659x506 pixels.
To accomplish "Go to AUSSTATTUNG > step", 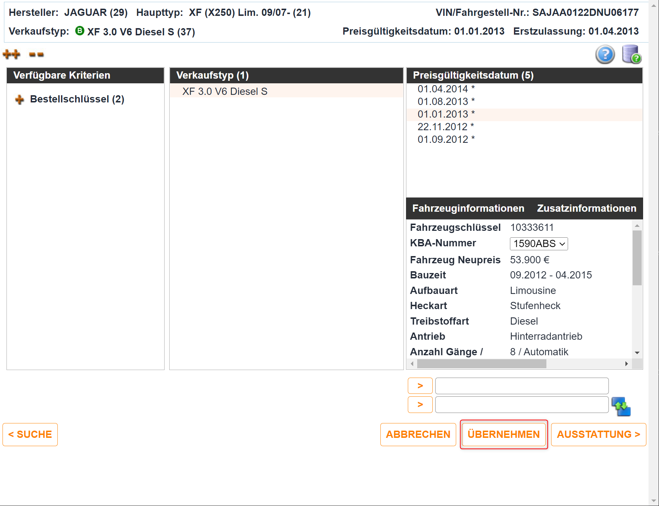I will pyautogui.click(x=598, y=434).
